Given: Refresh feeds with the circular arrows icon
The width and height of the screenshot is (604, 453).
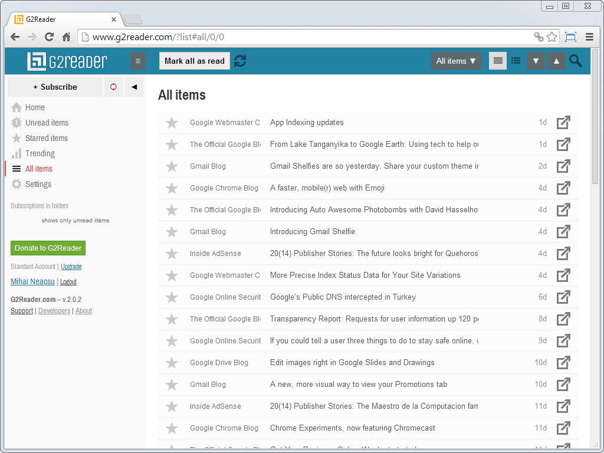Looking at the screenshot, I should (x=240, y=61).
